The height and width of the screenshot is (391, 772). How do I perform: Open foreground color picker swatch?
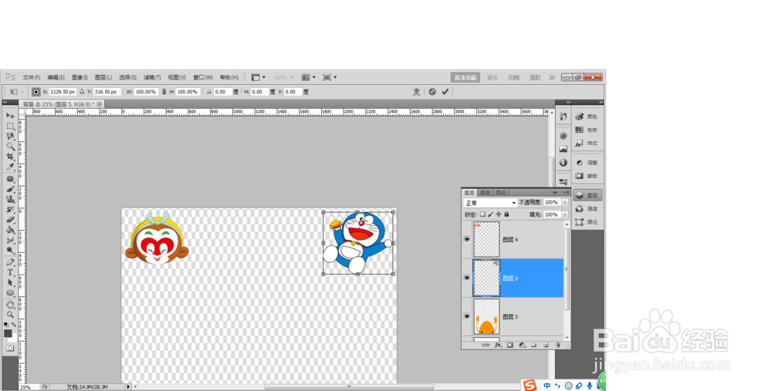8,333
